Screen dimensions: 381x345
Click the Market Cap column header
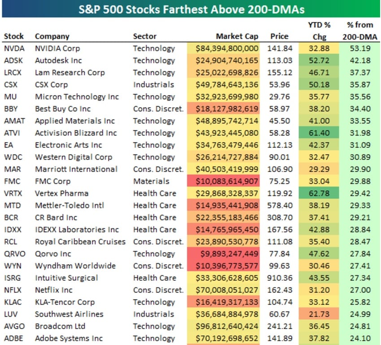click(237, 36)
